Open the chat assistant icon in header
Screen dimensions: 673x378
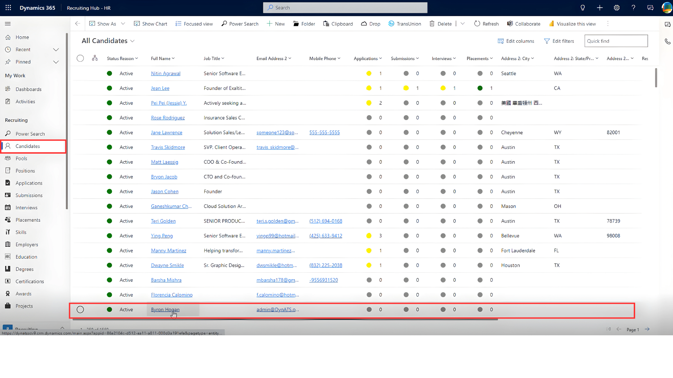pos(650,8)
